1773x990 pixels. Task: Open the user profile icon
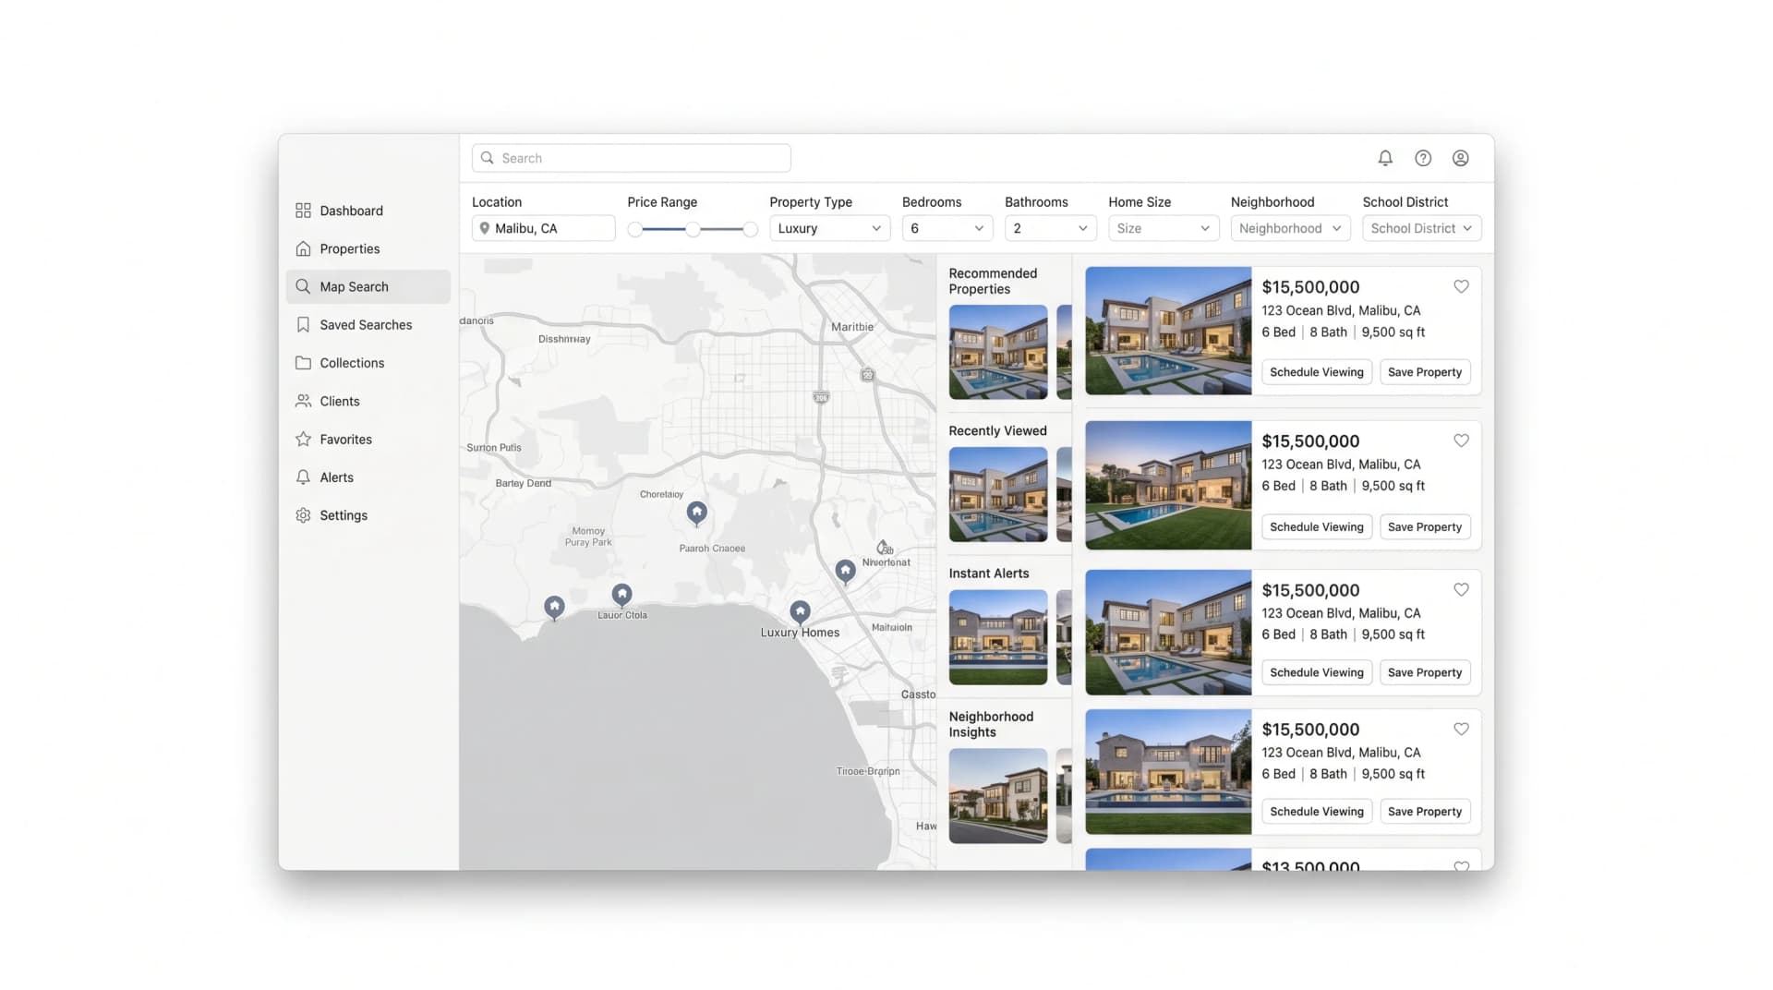click(x=1461, y=158)
